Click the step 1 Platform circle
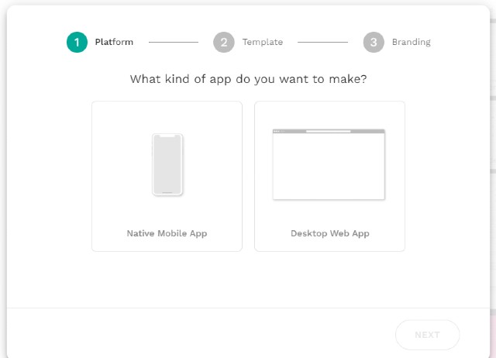Image resolution: width=496 pixels, height=358 pixels. tap(77, 42)
